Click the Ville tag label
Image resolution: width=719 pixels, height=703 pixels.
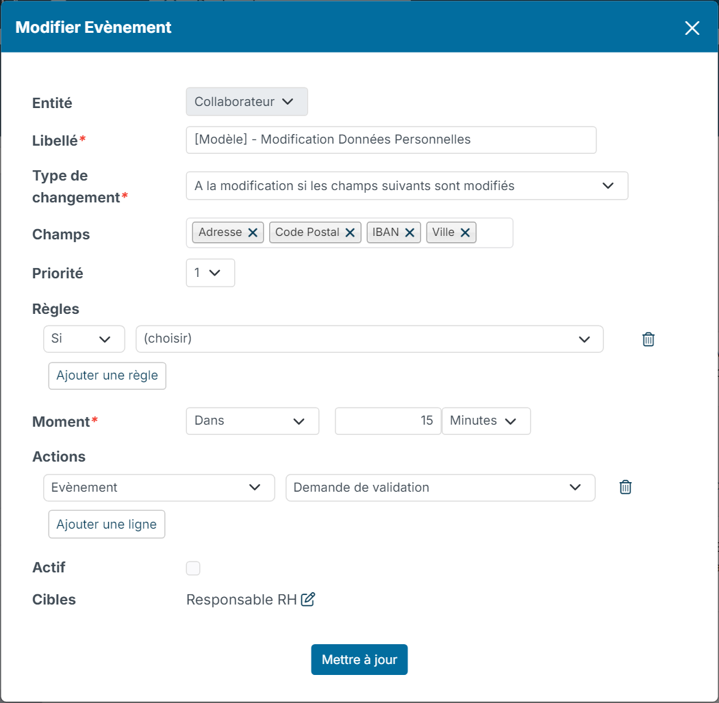[x=444, y=233]
